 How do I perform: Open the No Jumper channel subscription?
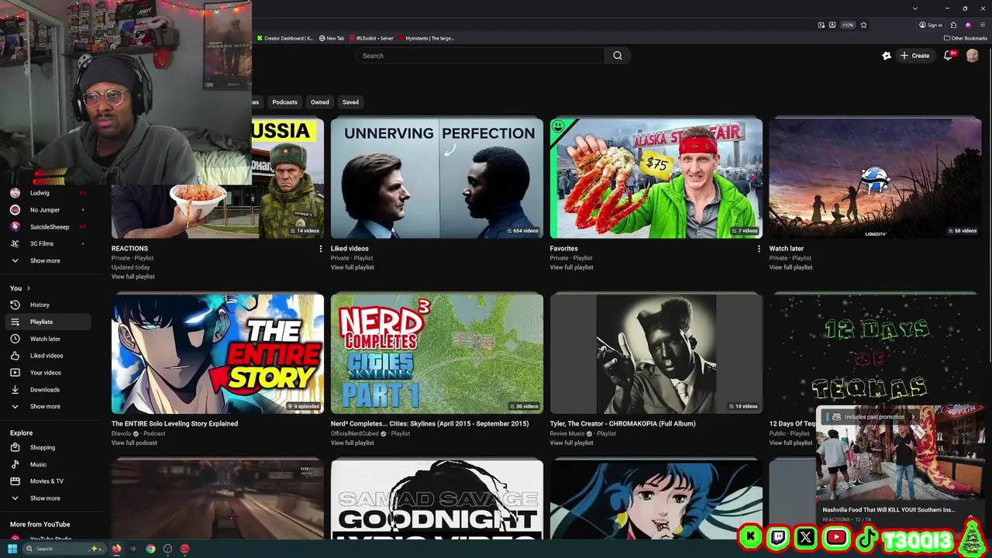[x=50, y=210]
